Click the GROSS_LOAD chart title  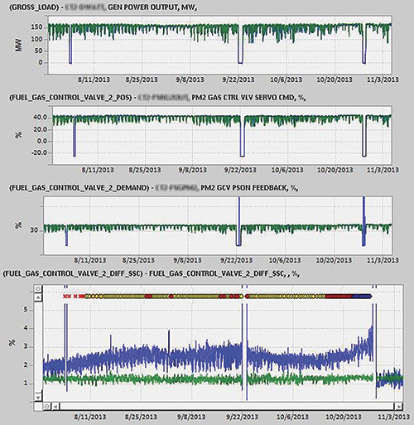click(x=103, y=7)
